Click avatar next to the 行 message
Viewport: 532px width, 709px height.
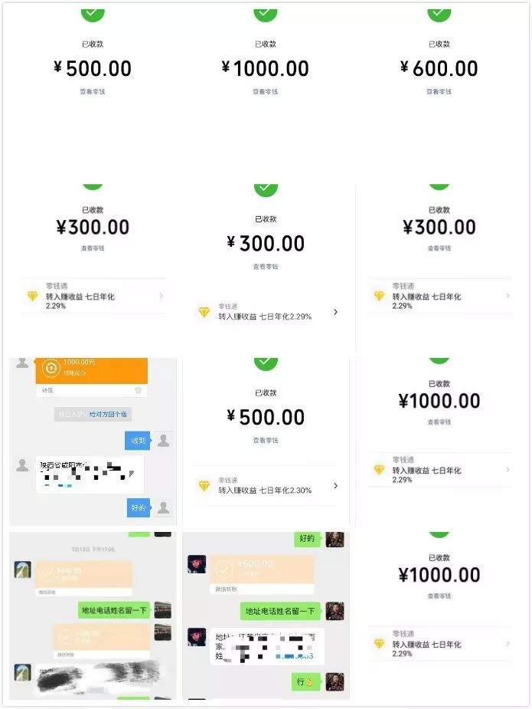tap(335, 681)
